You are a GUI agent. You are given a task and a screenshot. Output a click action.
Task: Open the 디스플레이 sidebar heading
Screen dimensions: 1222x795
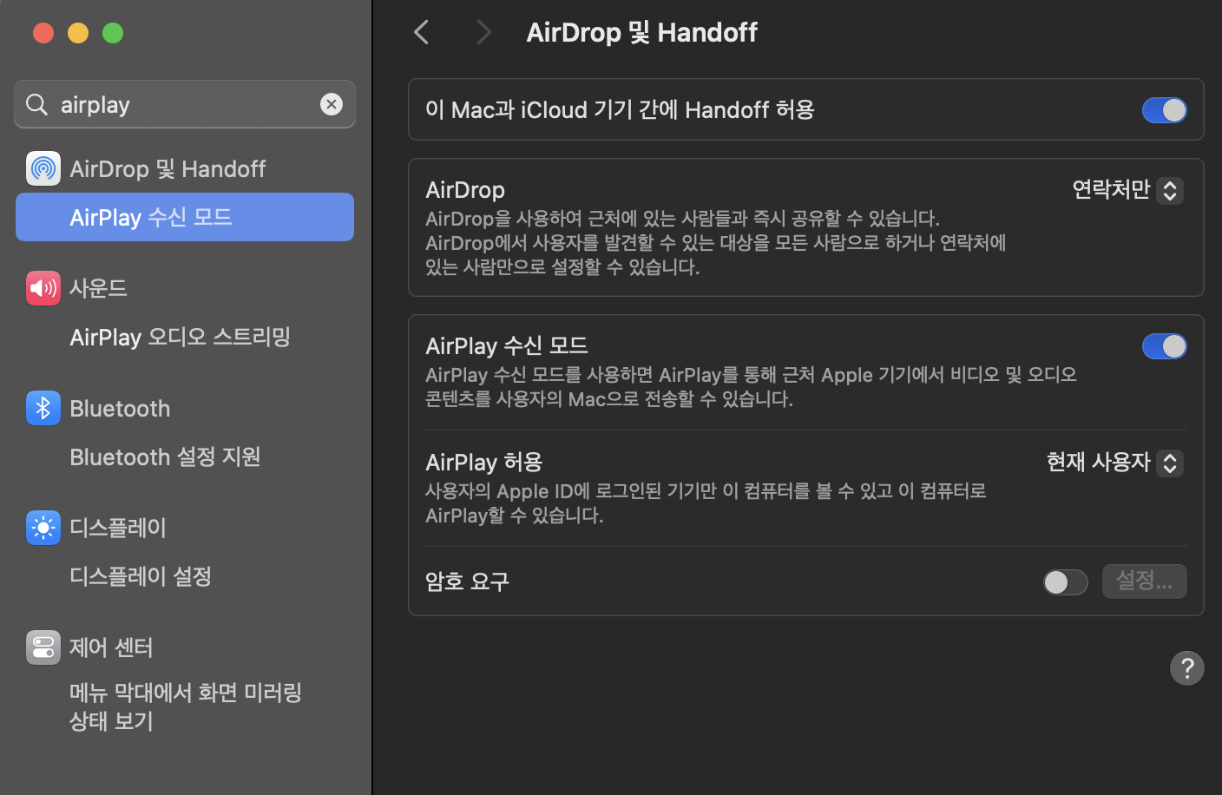(118, 528)
